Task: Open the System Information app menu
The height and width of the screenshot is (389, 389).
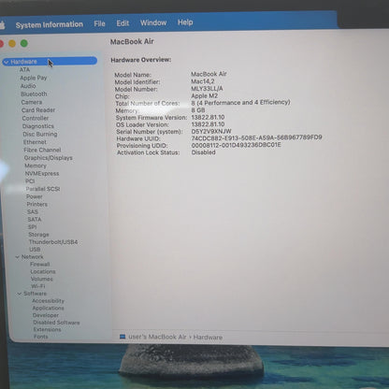Action: [50, 24]
